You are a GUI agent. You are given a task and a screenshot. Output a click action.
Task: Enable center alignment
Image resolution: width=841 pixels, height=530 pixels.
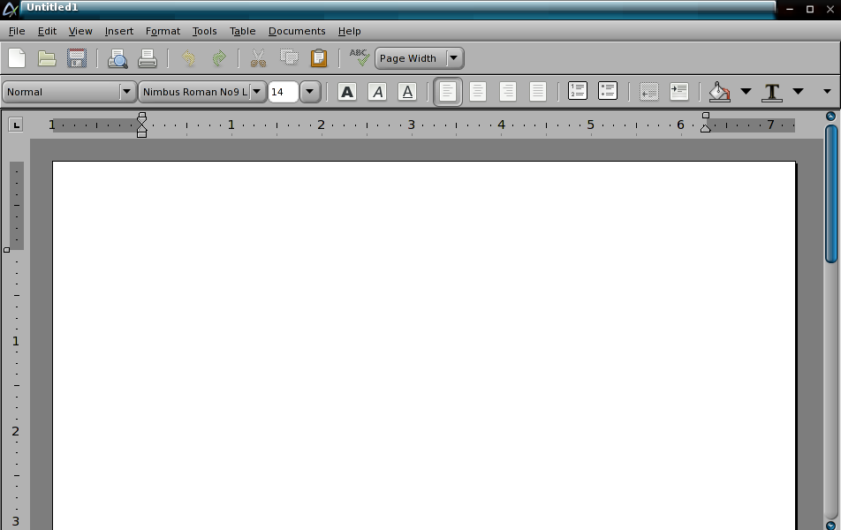point(478,91)
